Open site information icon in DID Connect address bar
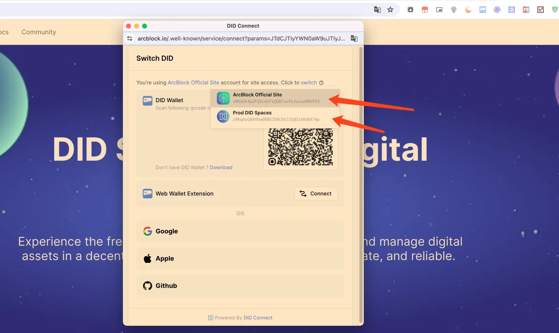 click(x=130, y=38)
